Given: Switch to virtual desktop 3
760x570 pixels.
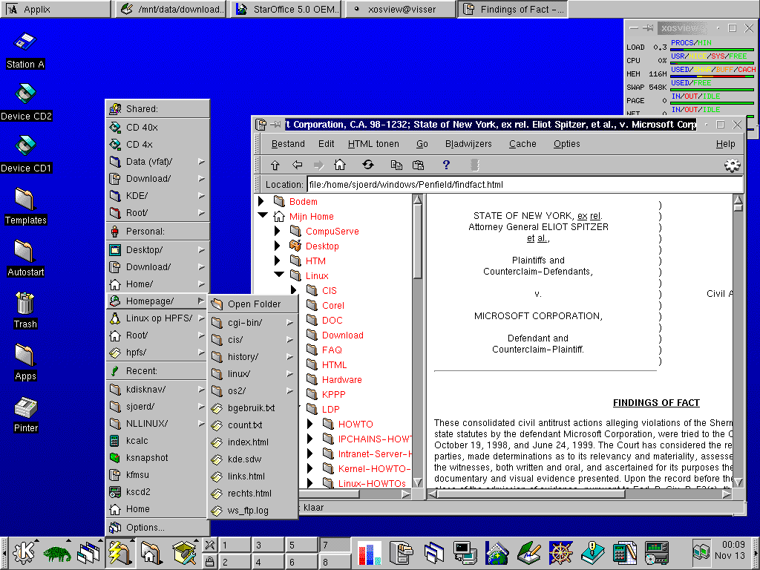Looking at the screenshot, I should 267,546.
